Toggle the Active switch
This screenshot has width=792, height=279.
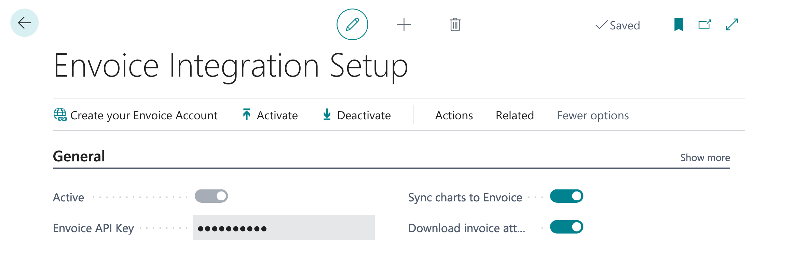211,196
